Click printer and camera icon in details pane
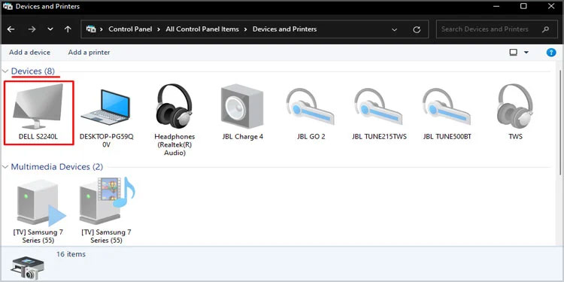 tap(28, 268)
